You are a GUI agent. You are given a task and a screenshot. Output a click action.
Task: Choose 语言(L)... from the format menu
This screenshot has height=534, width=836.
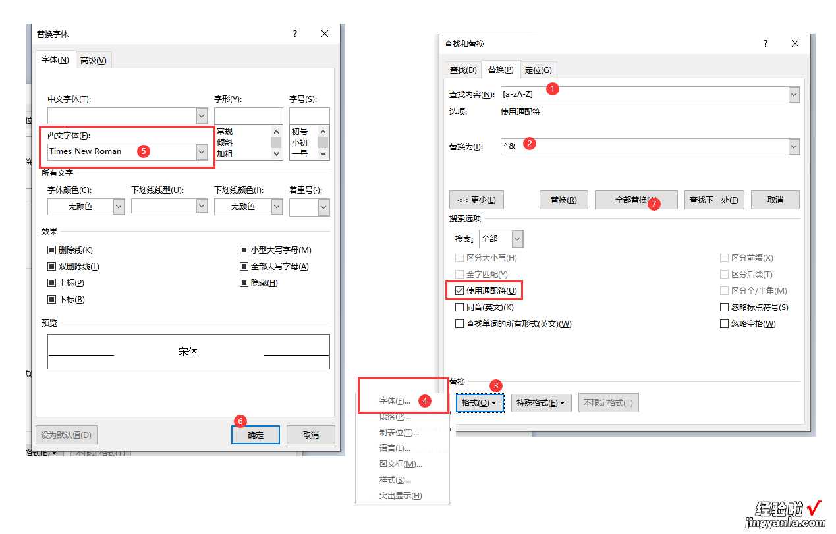click(x=395, y=448)
